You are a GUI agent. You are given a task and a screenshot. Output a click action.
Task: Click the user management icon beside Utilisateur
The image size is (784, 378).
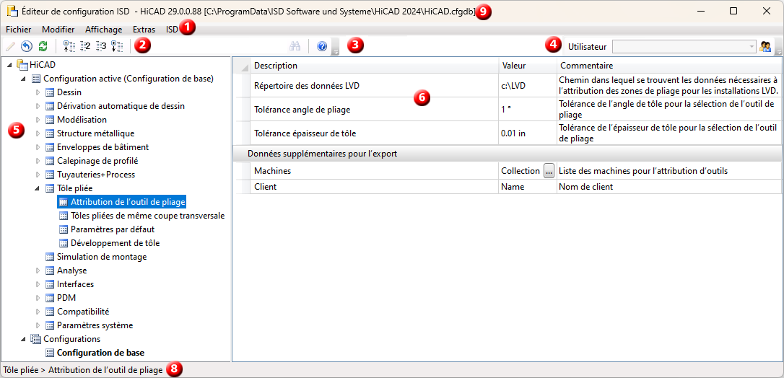click(x=765, y=47)
